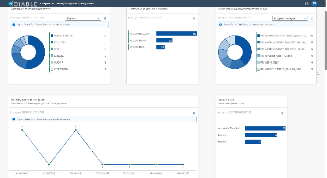
Task: Click line chart point above 2023-06-30
Action: click(x=76, y=130)
